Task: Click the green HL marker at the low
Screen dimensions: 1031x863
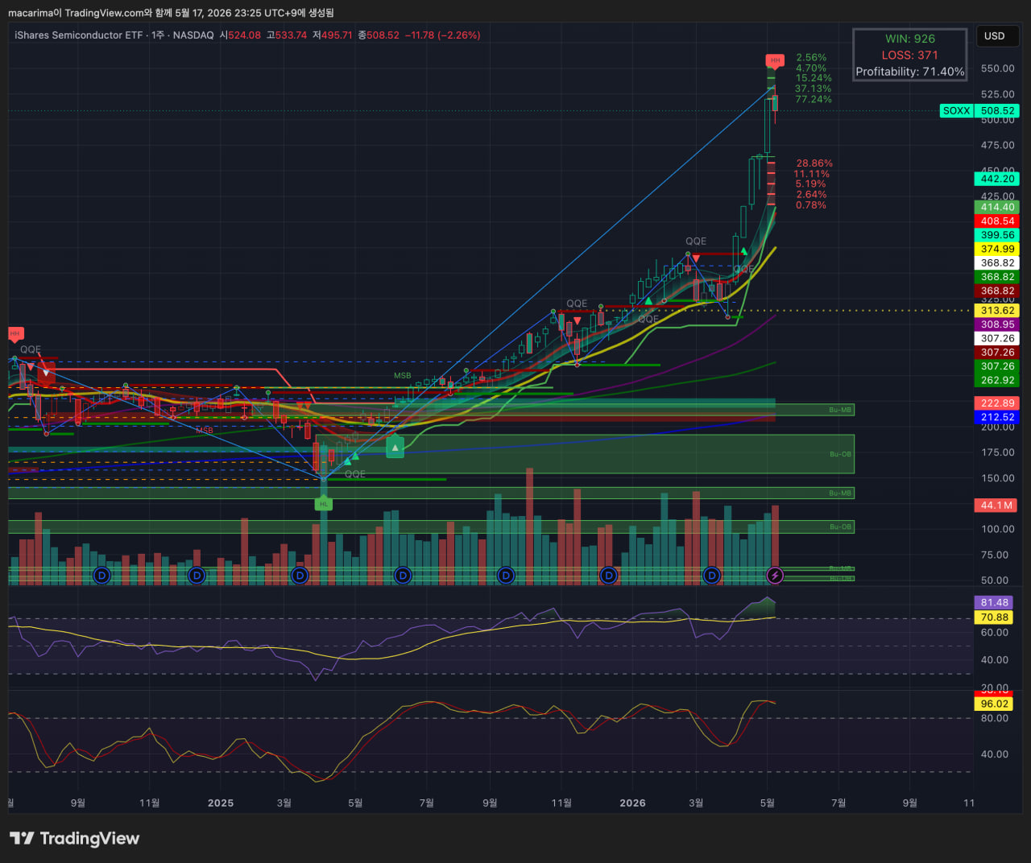Action: (323, 504)
